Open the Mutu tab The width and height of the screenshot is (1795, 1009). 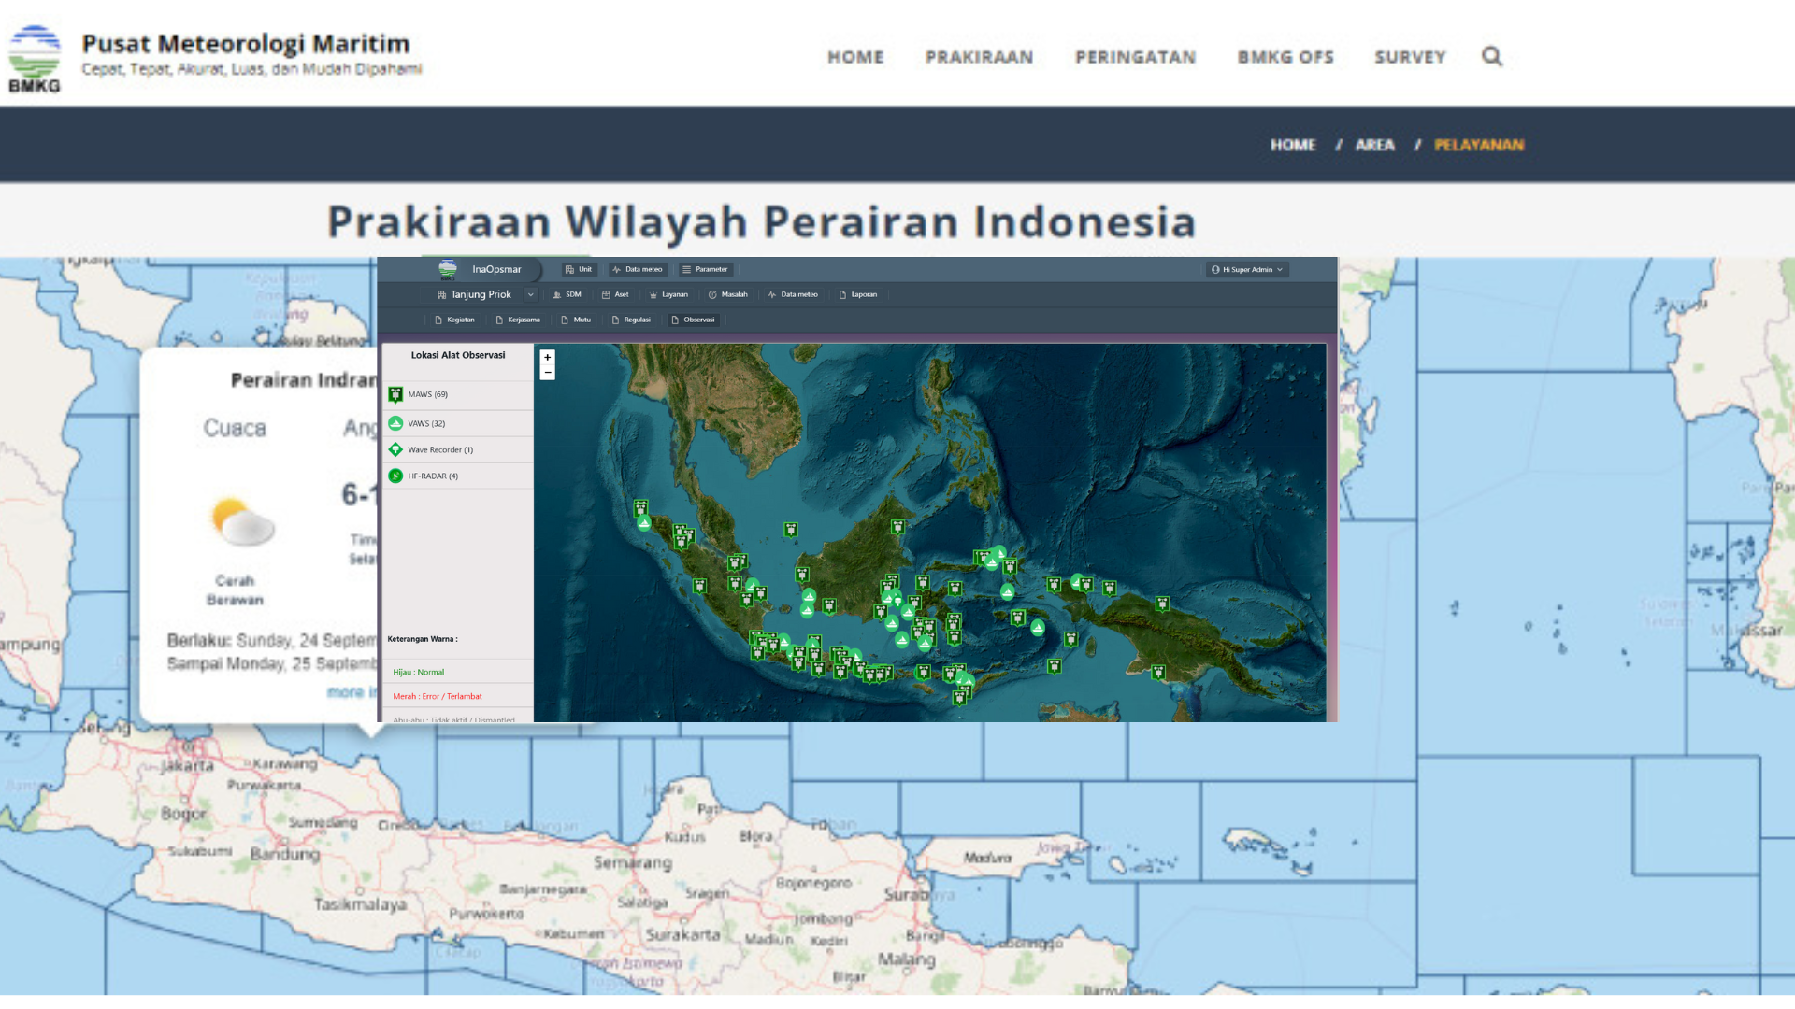576,320
